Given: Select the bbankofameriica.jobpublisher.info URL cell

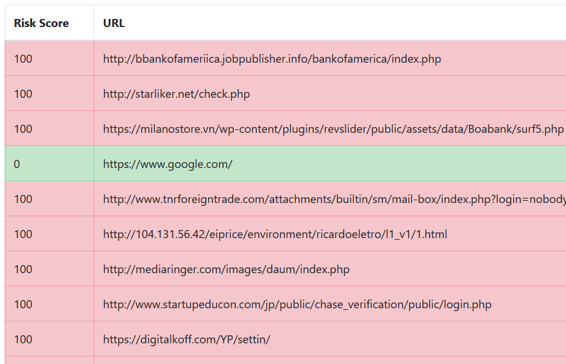Looking at the screenshot, I should (x=330, y=59).
